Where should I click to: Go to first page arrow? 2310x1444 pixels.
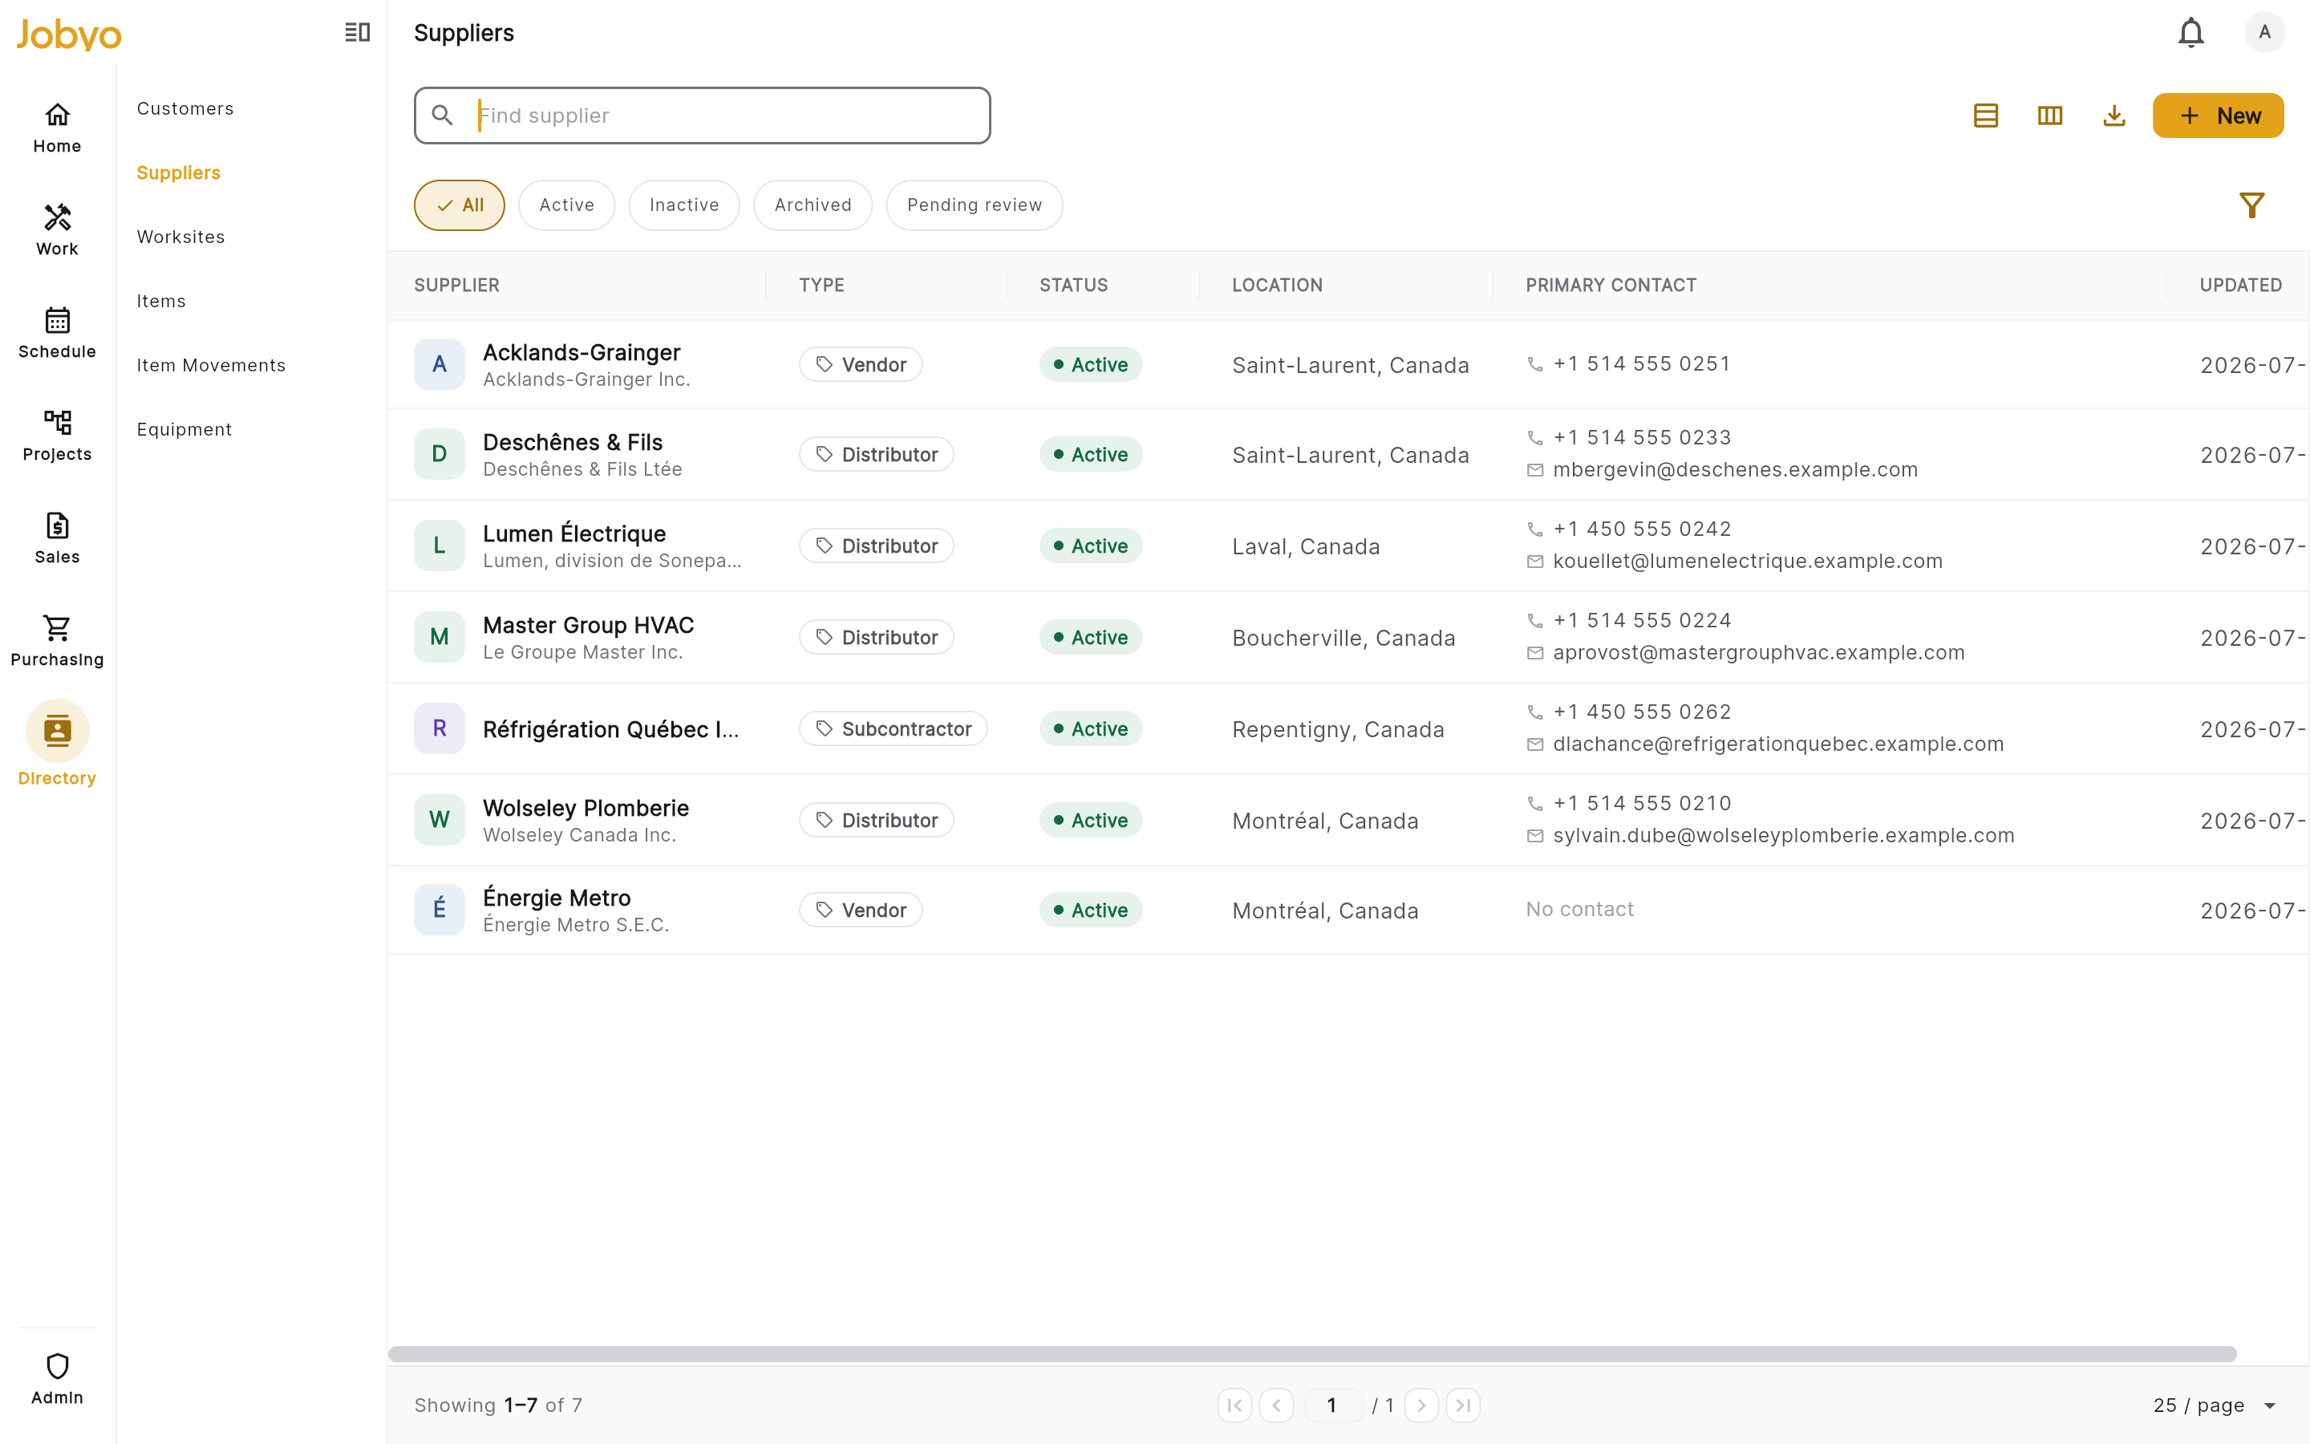pos(1234,1405)
